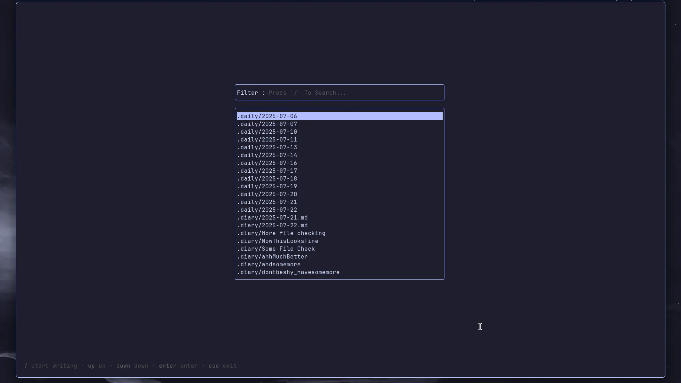Click the 'esc exit' key hint
The image size is (681, 383).
[223, 366]
